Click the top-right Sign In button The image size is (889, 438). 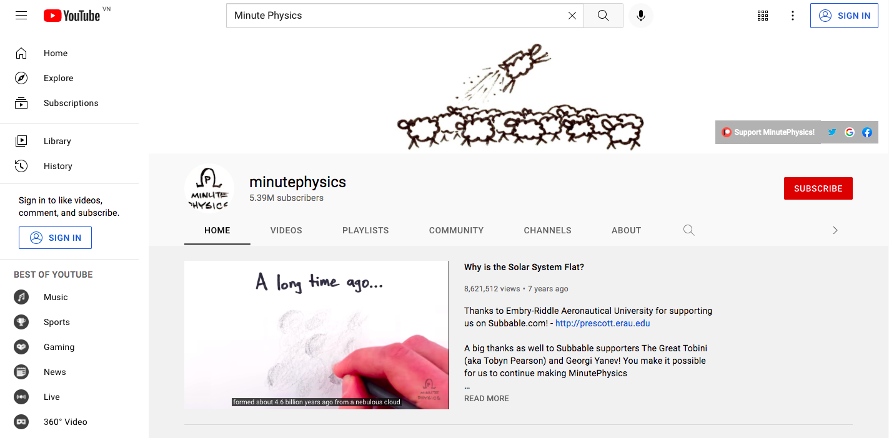pyautogui.click(x=843, y=16)
